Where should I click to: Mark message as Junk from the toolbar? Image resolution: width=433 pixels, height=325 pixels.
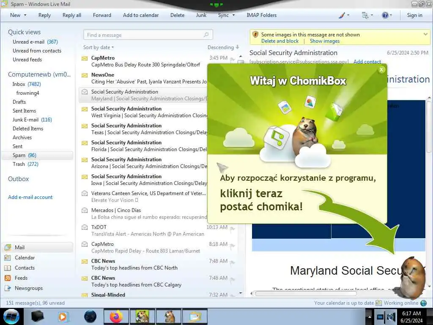click(x=201, y=16)
